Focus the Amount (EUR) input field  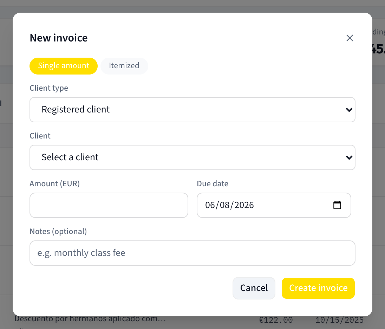pyautogui.click(x=109, y=205)
